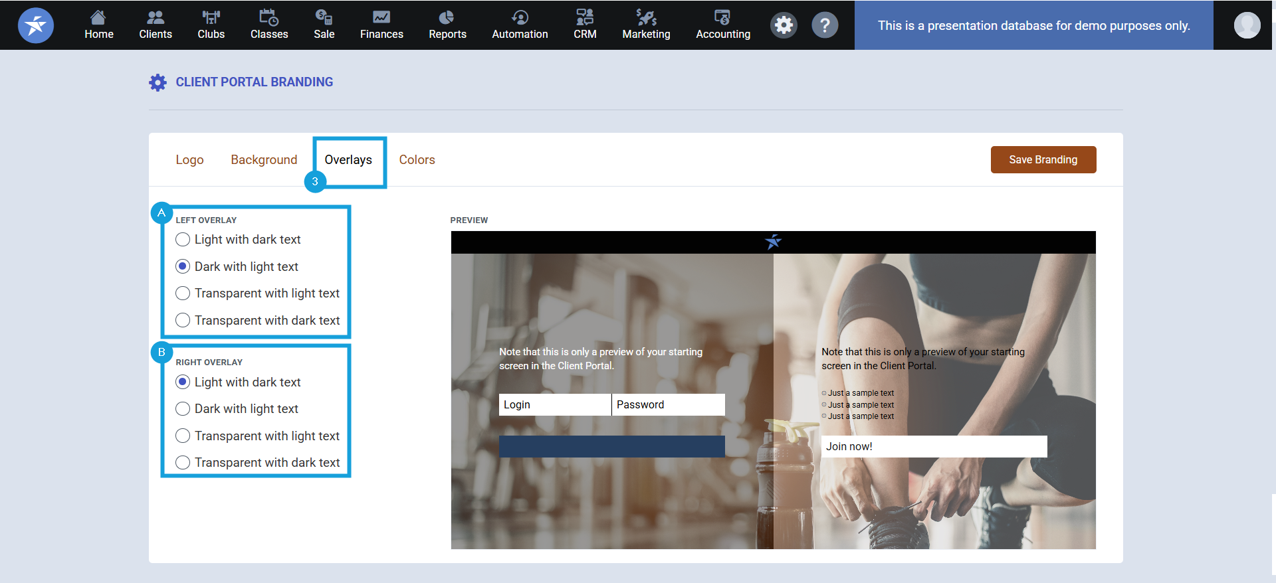Open the Logo tab
The height and width of the screenshot is (583, 1276).
click(189, 160)
